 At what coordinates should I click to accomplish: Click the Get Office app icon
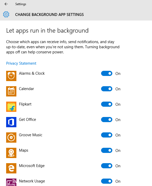click(11, 122)
